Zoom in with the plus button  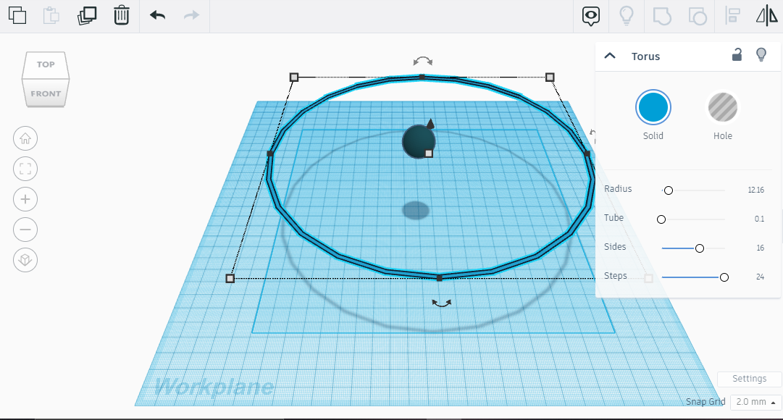[x=25, y=199]
